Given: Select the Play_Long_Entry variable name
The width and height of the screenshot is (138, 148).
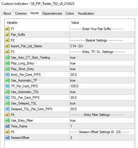Looking at the screenshot, I should click(x=22, y=63).
